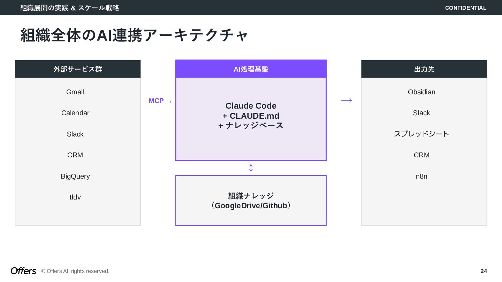Select CRM under 外部サービス群
Screen dimensions: 502x282
click(x=75, y=155)
